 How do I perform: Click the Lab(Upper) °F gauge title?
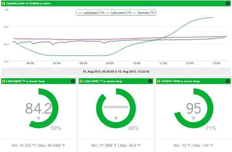16,81
